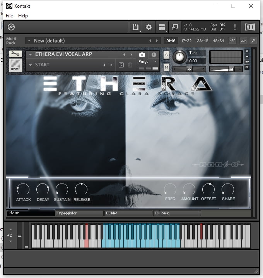This screenshot has width=263, height=278.
Task: Shift keyboard octave up arrow
Action: pyautogui.click(x=10, y=229)
